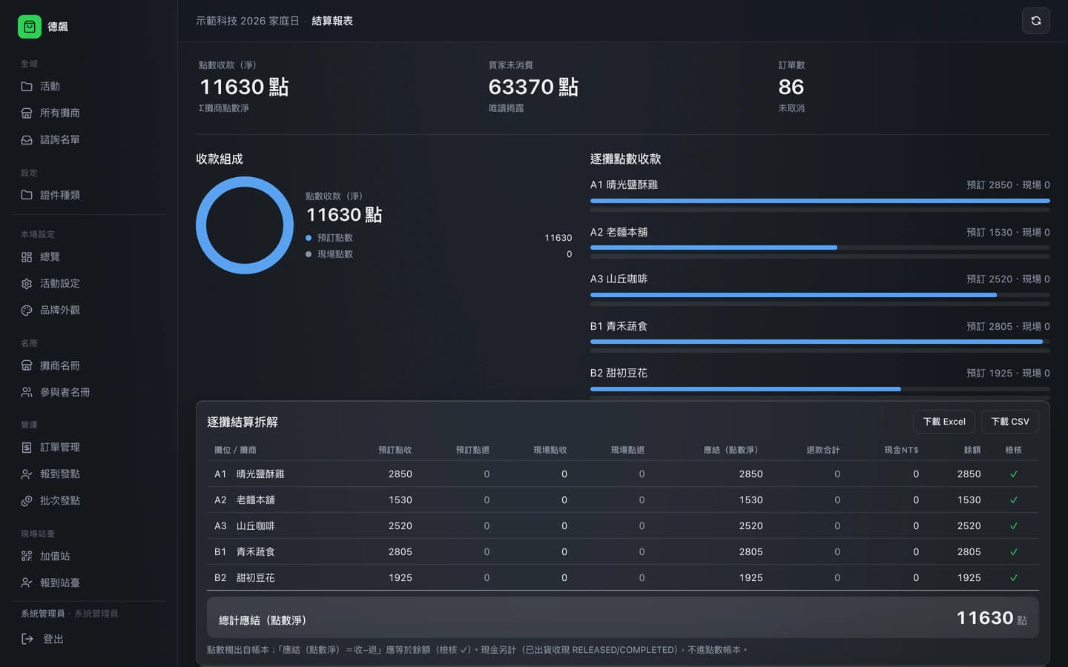Click the user-check icon beside 報到發點

[27, 474]
